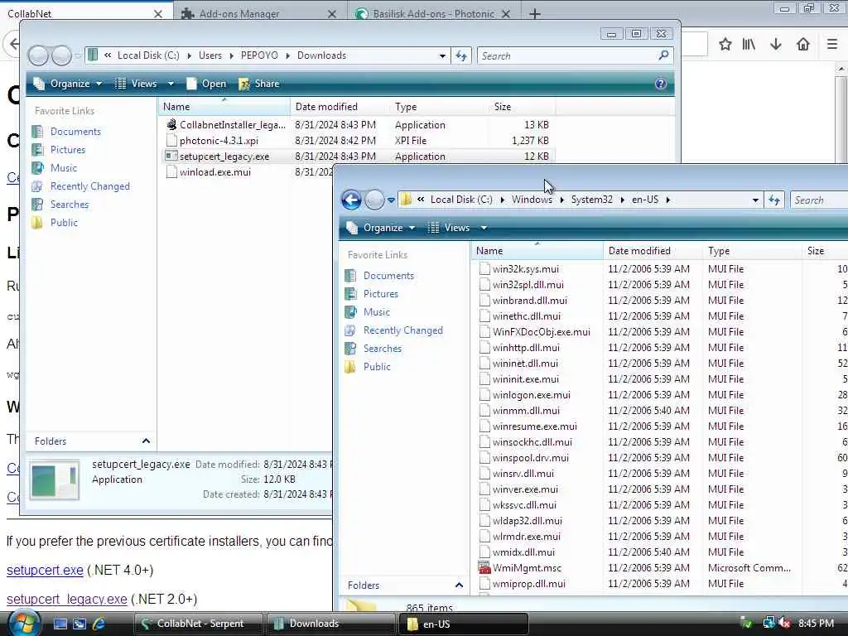
Task: Open Organize menu in Downloads window
Action: coord(68,84)
